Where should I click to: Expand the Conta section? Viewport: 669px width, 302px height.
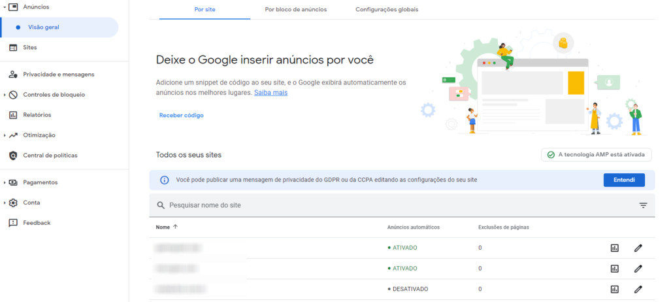click(5, 203)
